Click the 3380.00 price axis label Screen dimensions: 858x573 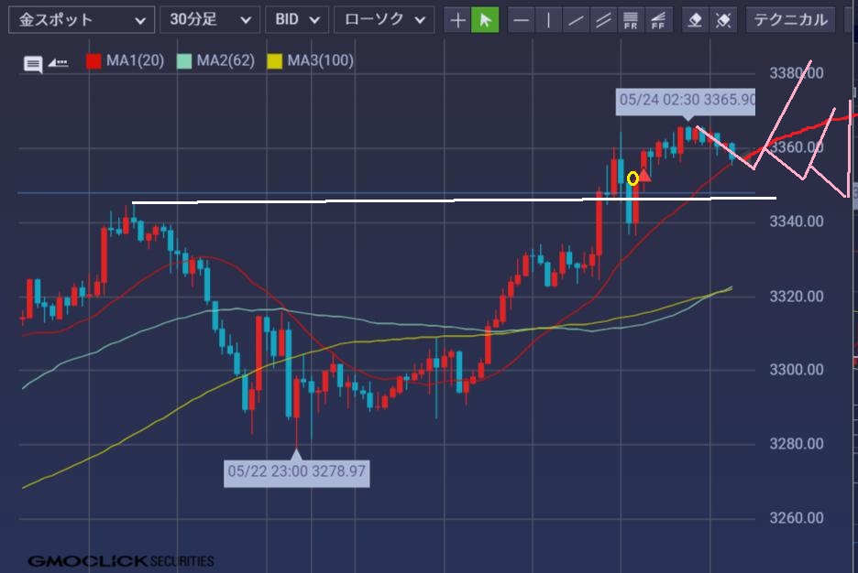[x=797, y=73]
